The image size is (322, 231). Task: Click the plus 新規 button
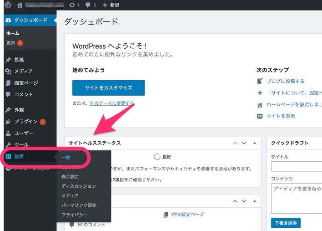pos(111,5)
